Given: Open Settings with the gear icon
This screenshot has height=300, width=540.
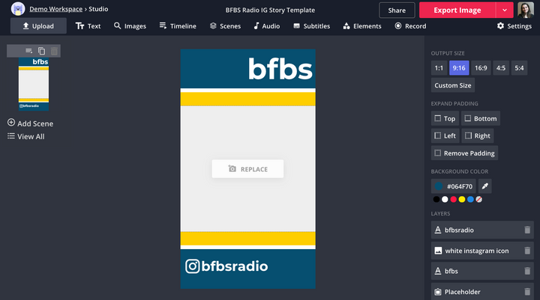Looking at the screenshot, I should pyautogui.click(x=514, y=26).
